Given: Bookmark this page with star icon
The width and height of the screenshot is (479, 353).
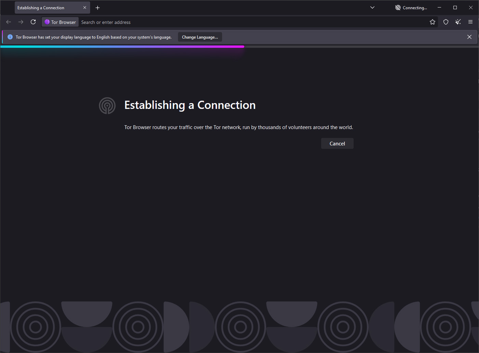Looking at the screenshot, I should point(433,22).
